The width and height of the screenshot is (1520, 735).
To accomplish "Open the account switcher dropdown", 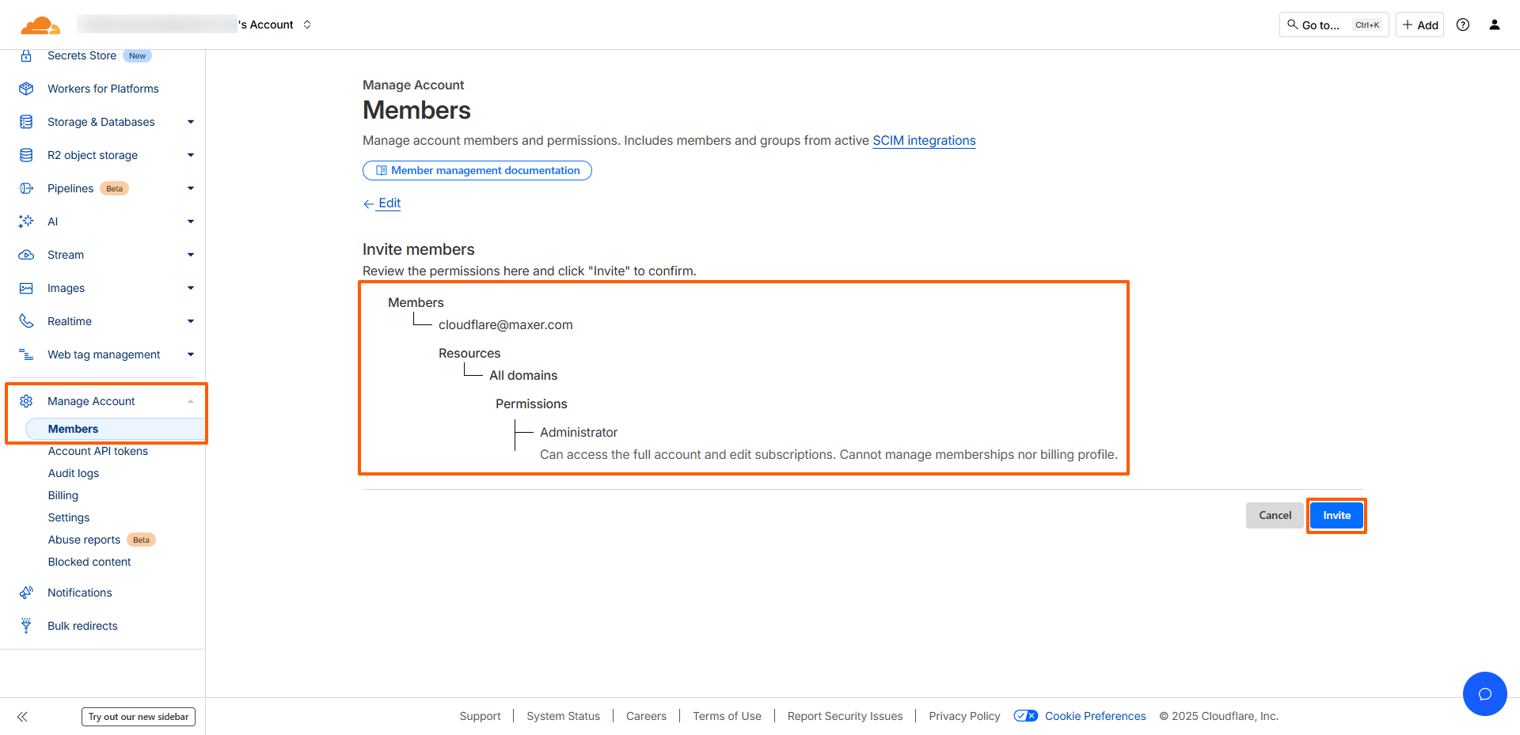I will 307,25.
